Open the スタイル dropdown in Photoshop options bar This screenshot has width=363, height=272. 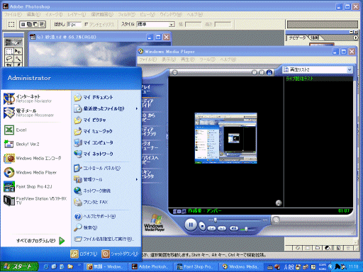pyautogui.click(x=172, y=25)
